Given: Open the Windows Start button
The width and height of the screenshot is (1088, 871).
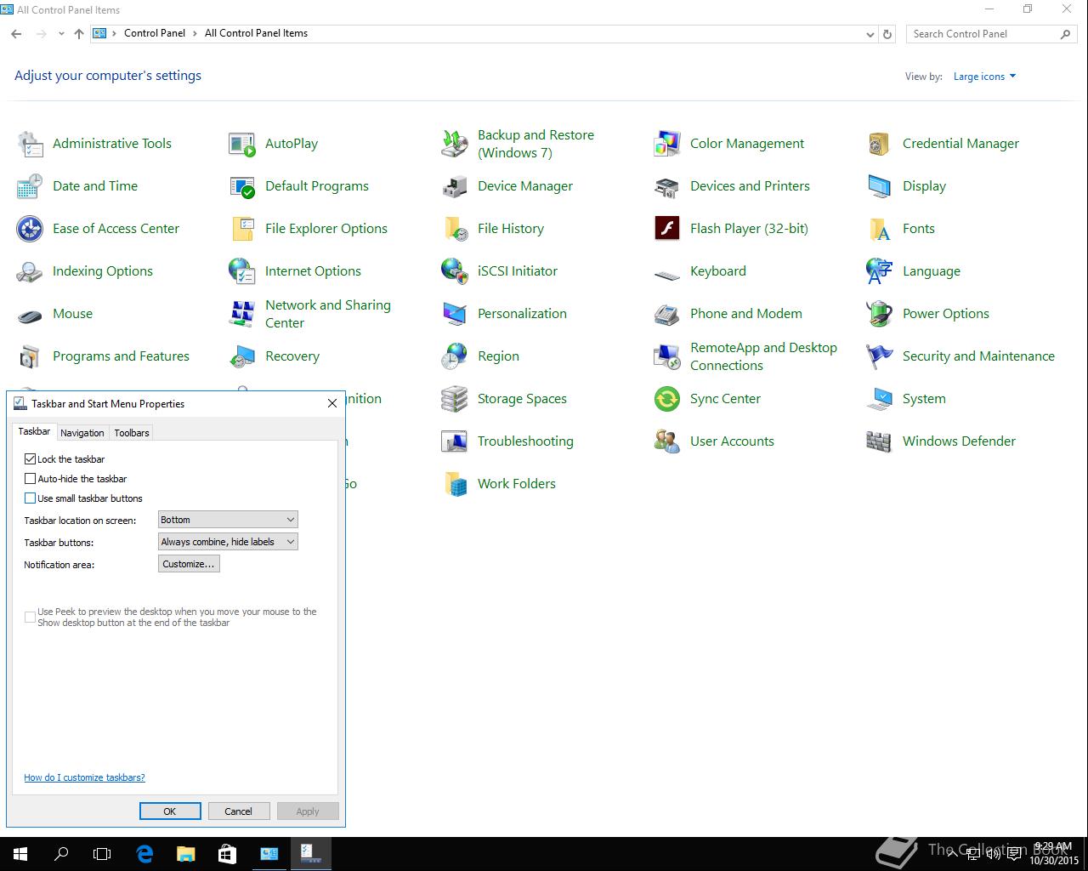Looking at the screenshot, I should [20, 854].
